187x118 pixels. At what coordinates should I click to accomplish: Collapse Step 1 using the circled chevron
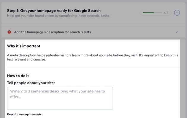(x=177, y=13)
